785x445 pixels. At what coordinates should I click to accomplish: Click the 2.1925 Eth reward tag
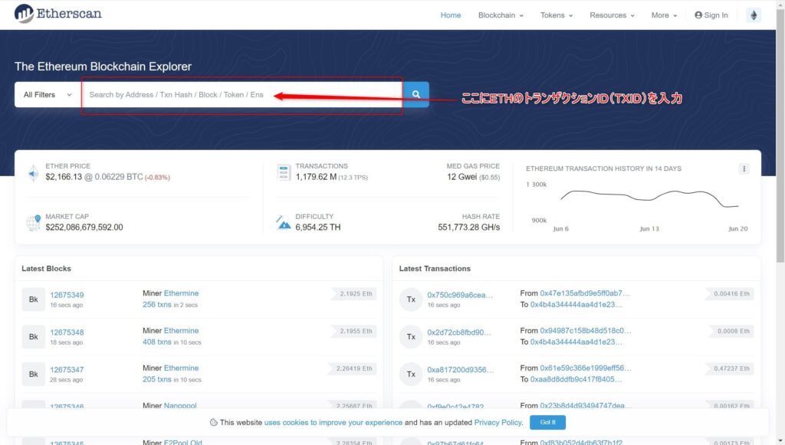[x=353, y=294]
